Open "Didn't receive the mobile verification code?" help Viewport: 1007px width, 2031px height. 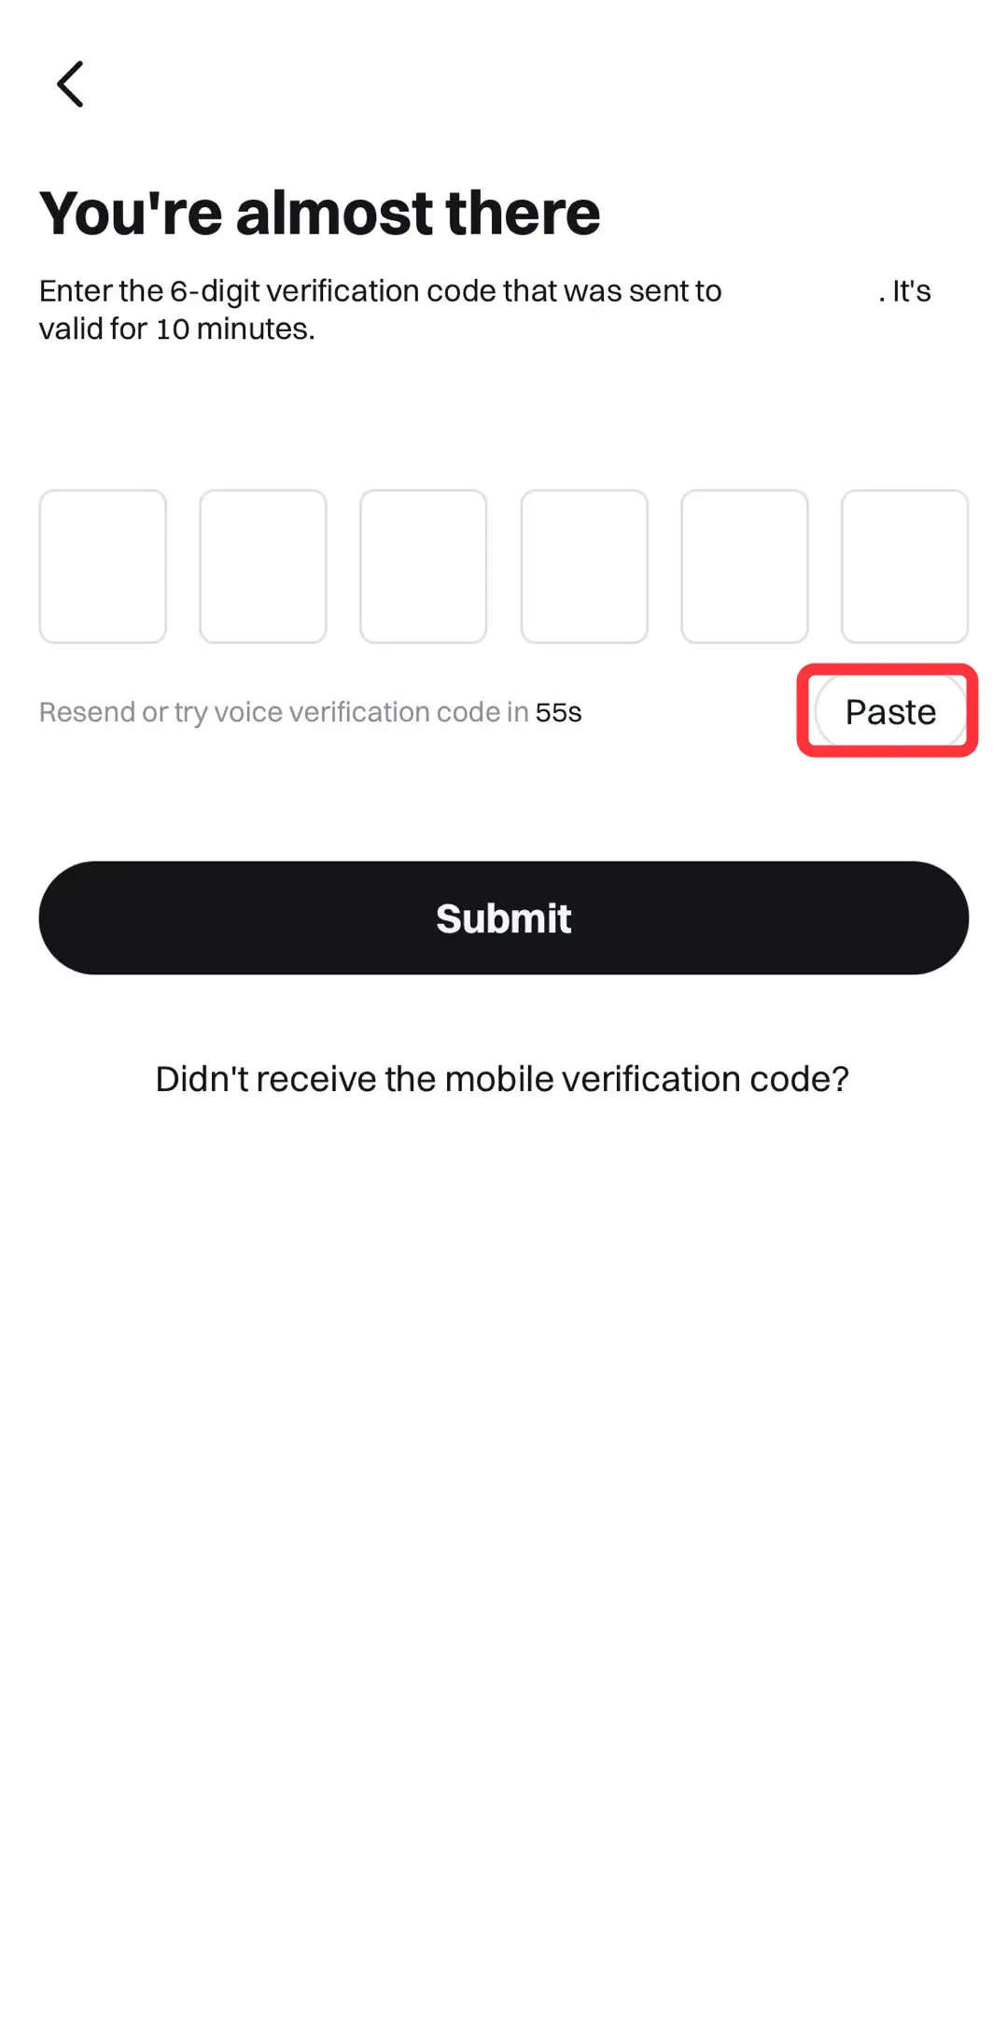click(502, 1079)
